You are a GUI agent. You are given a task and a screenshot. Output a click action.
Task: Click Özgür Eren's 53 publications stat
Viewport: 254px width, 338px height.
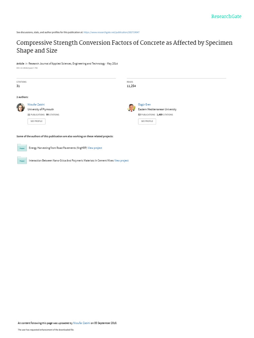click(147, 115)
